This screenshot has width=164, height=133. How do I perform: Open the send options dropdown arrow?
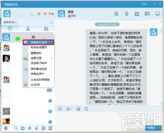[x=160, y=128]
